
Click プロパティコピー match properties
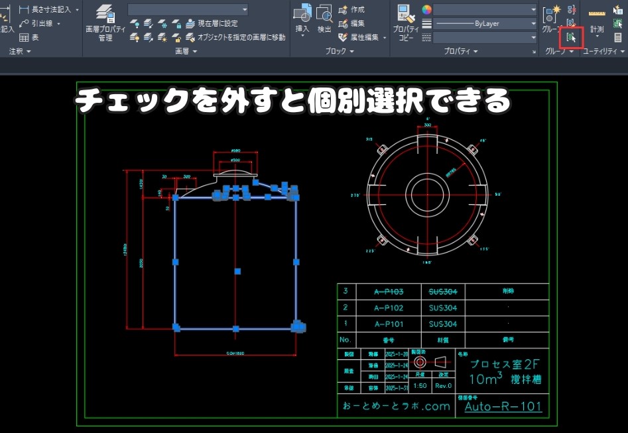coord(406,23)
